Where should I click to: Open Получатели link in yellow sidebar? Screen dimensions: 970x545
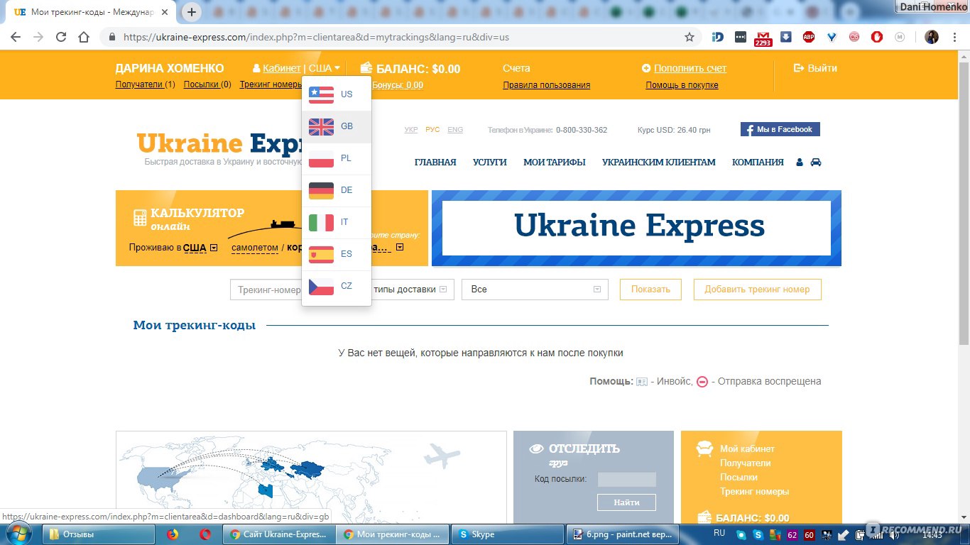point(745,463)
